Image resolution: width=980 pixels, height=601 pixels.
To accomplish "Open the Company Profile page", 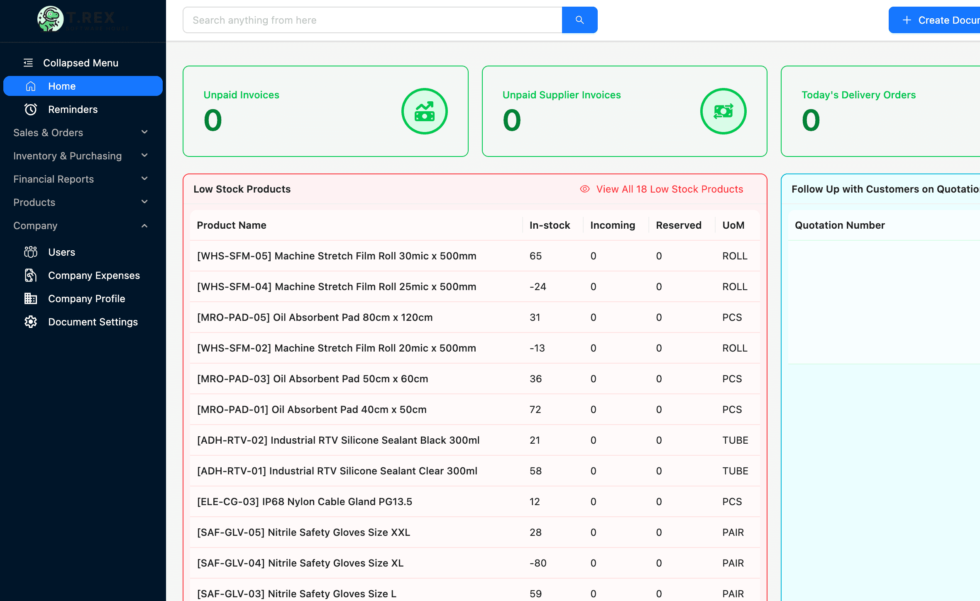I will click(87, 298).
